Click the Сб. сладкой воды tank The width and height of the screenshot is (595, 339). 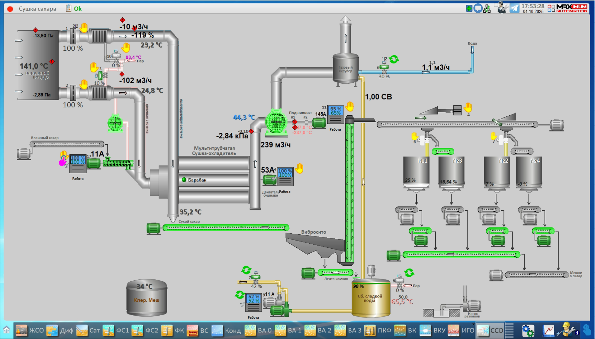click(x=371, y=298)
